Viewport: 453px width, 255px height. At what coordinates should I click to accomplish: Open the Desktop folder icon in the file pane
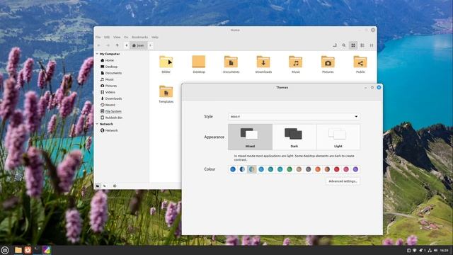[199, 64]
